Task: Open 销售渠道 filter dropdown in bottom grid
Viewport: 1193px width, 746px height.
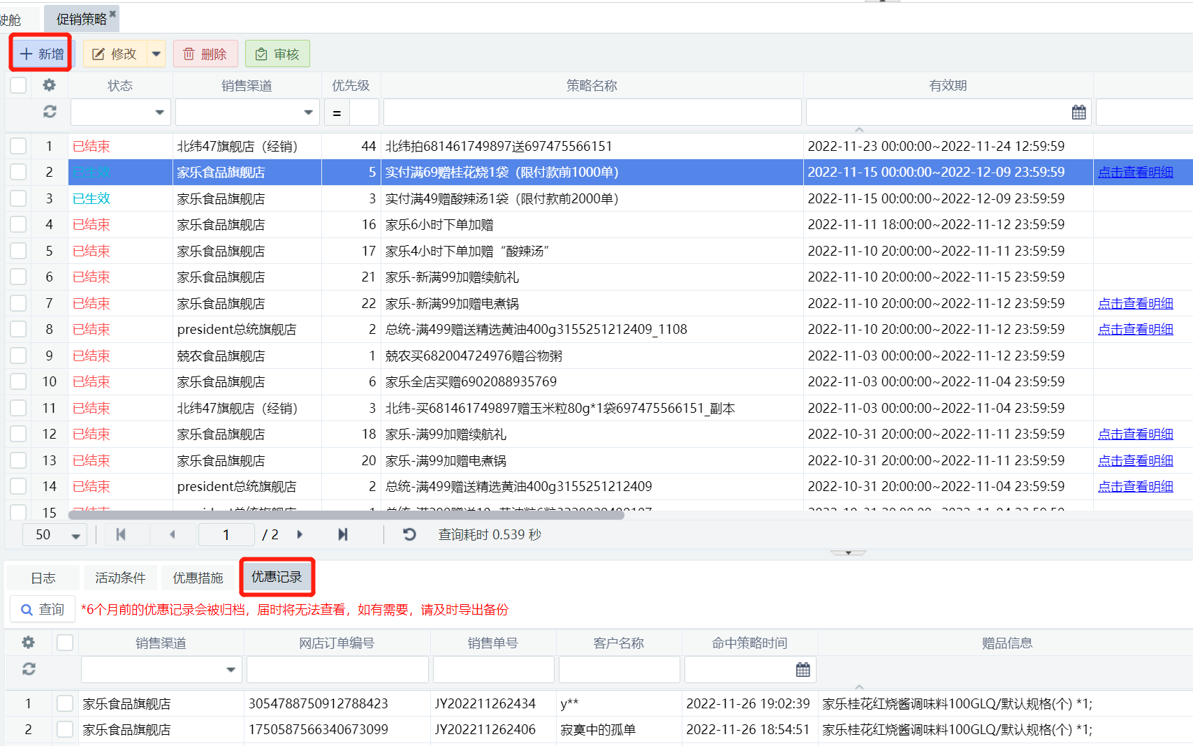Action: pos(230,670)
